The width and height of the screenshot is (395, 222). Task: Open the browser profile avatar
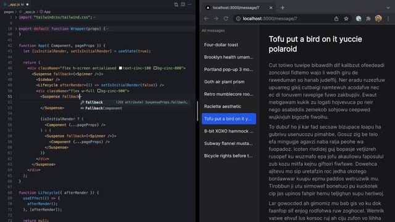(378, 18)
